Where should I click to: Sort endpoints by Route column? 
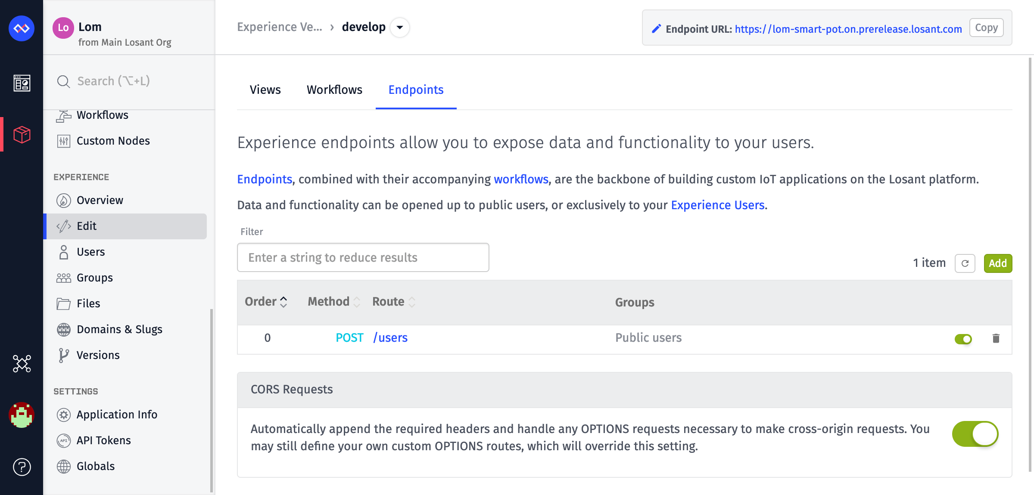pos(394,302)
